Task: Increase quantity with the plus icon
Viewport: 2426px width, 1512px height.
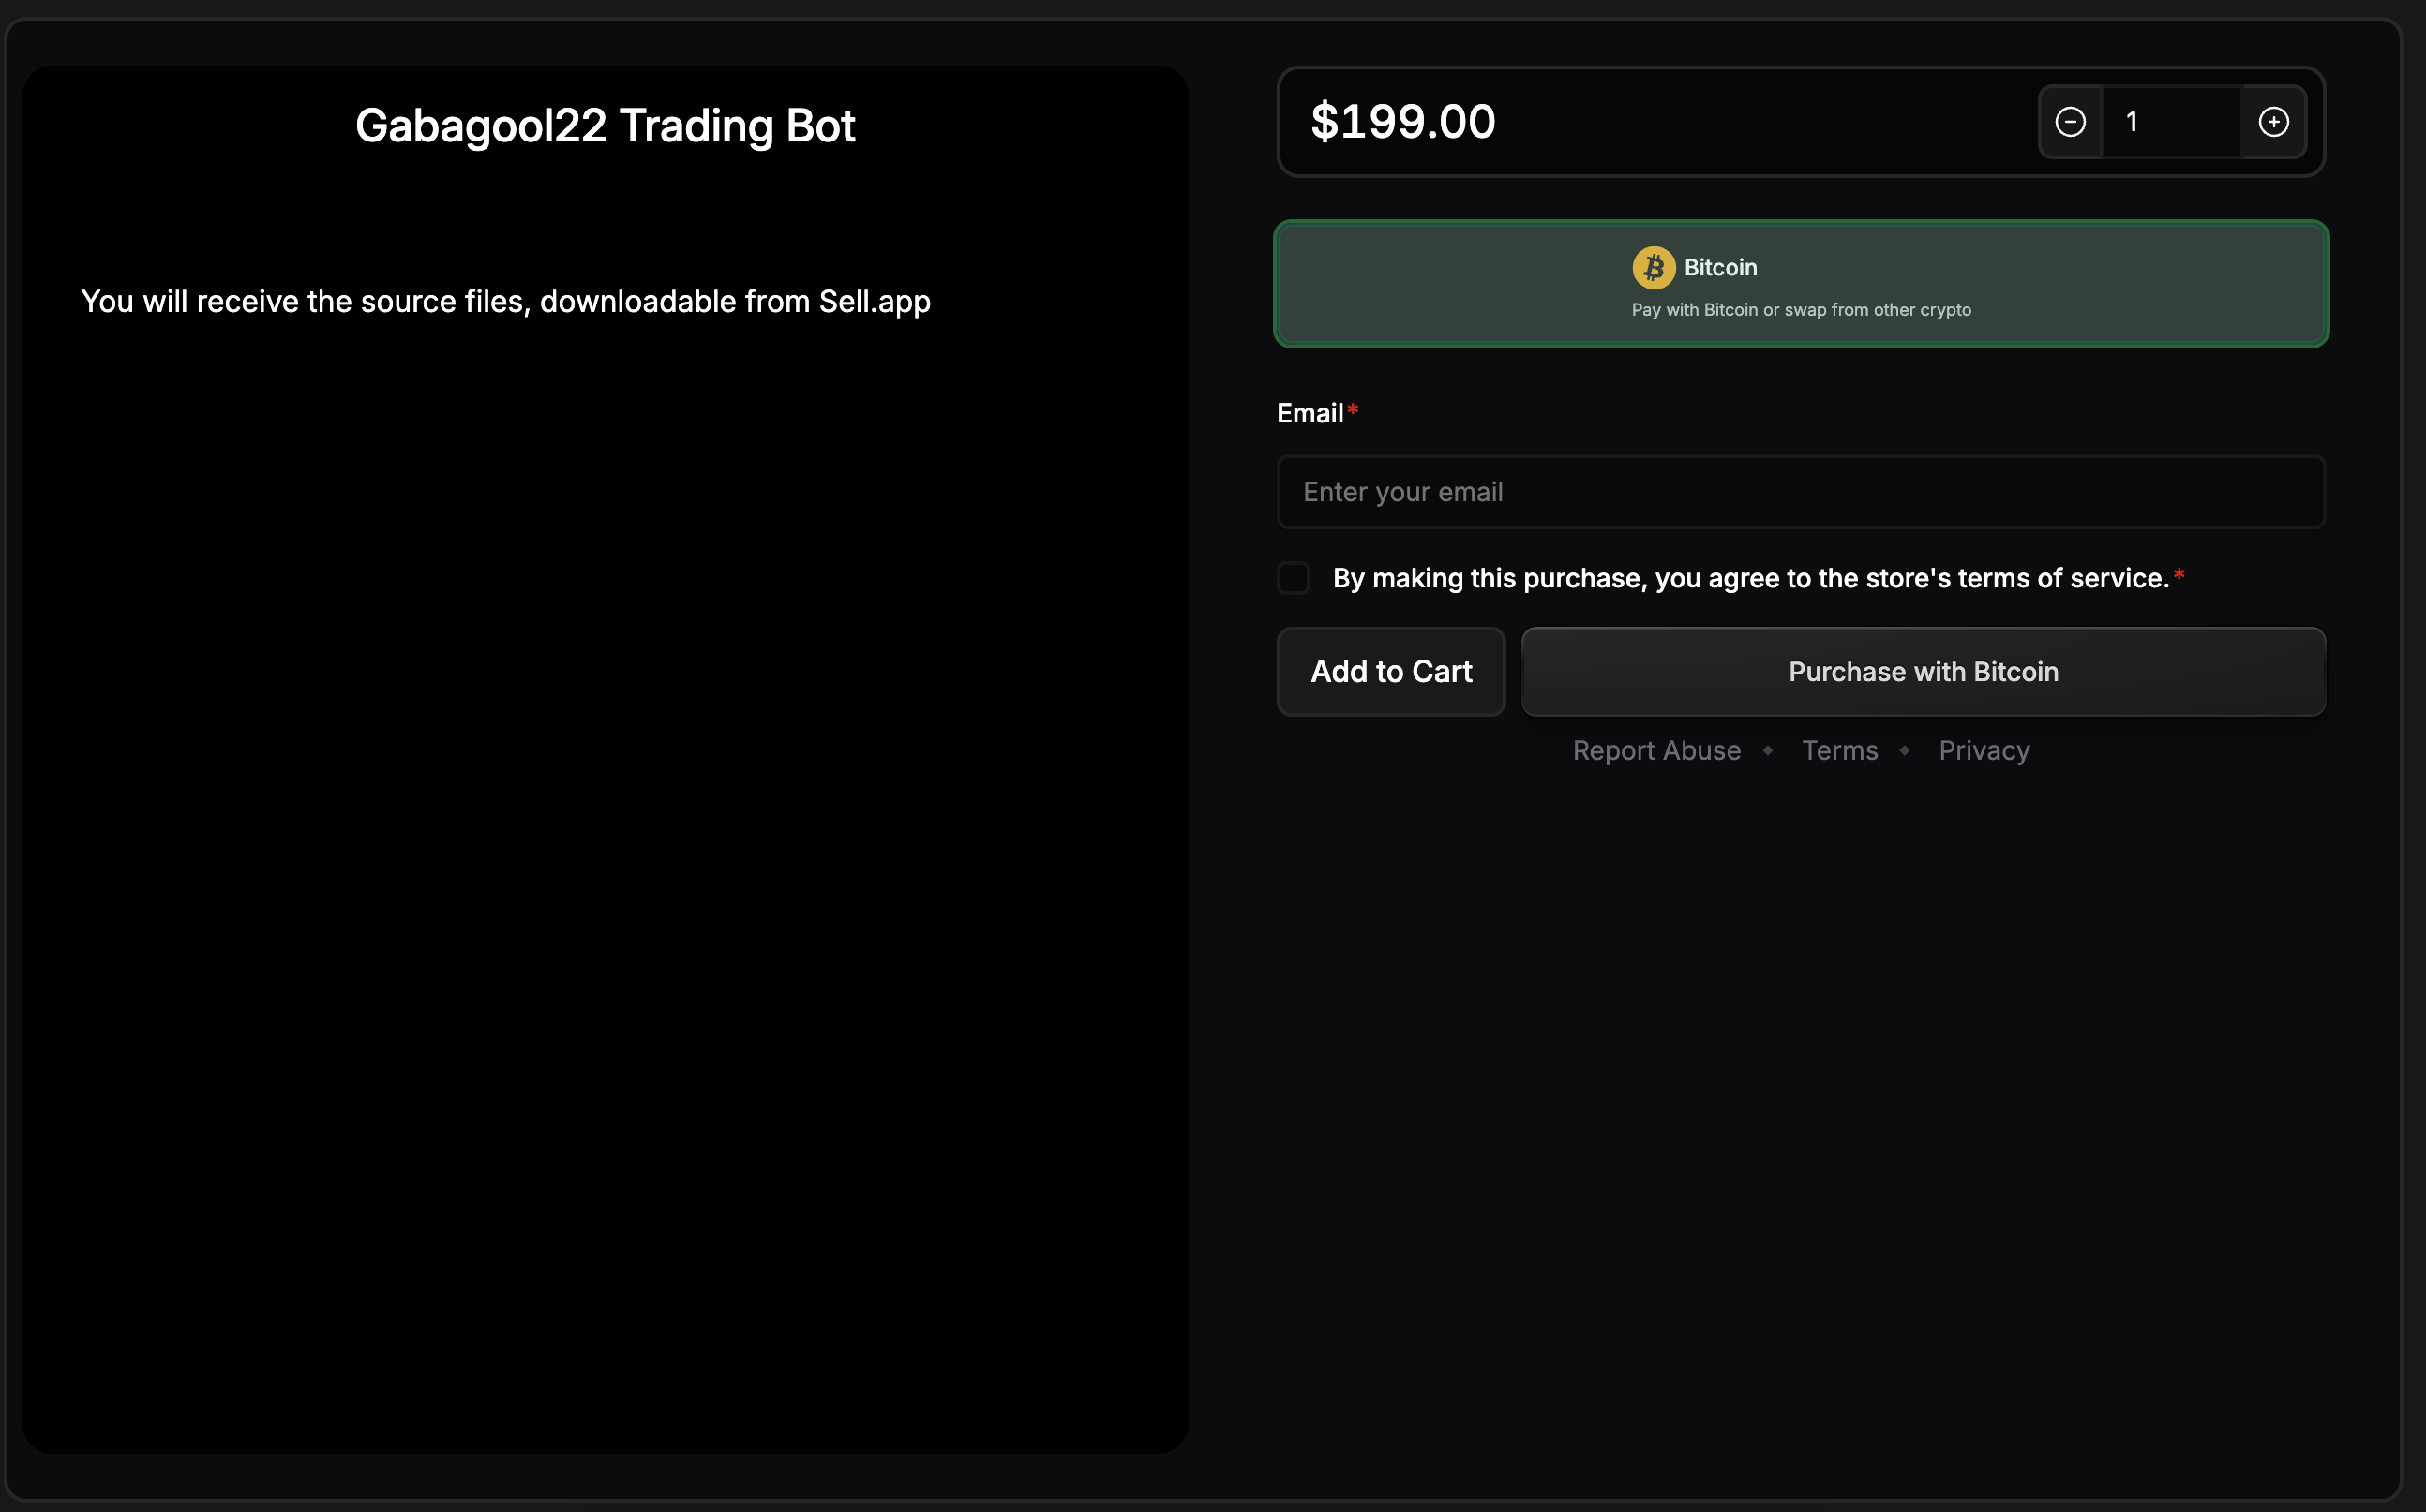Action: click(2273, 122)
